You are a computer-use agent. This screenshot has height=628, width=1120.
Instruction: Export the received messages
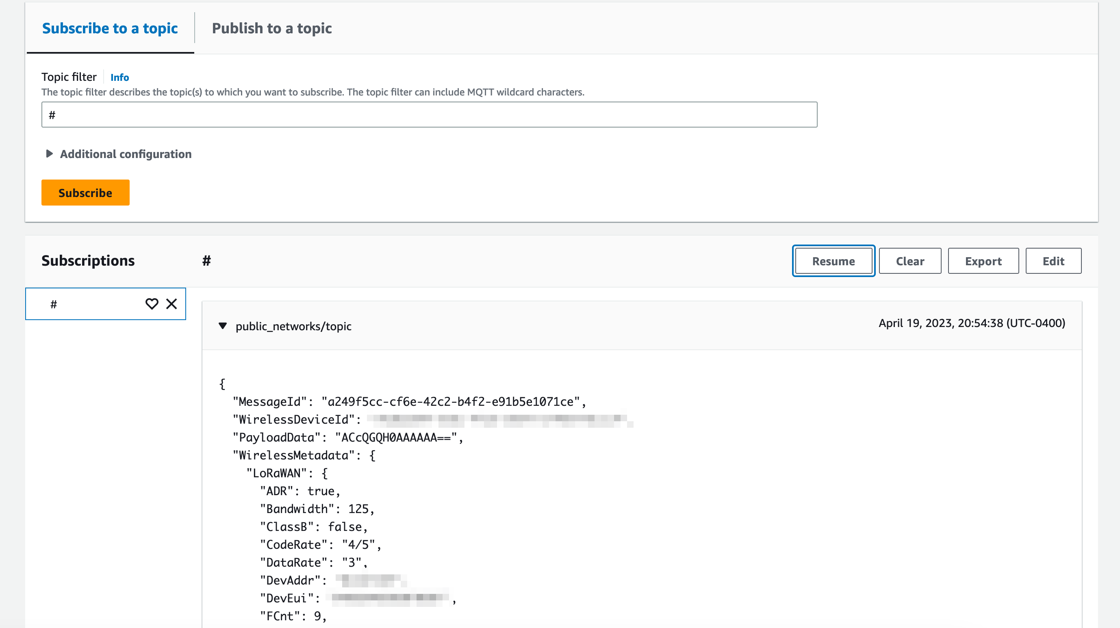tap(983, 261)
